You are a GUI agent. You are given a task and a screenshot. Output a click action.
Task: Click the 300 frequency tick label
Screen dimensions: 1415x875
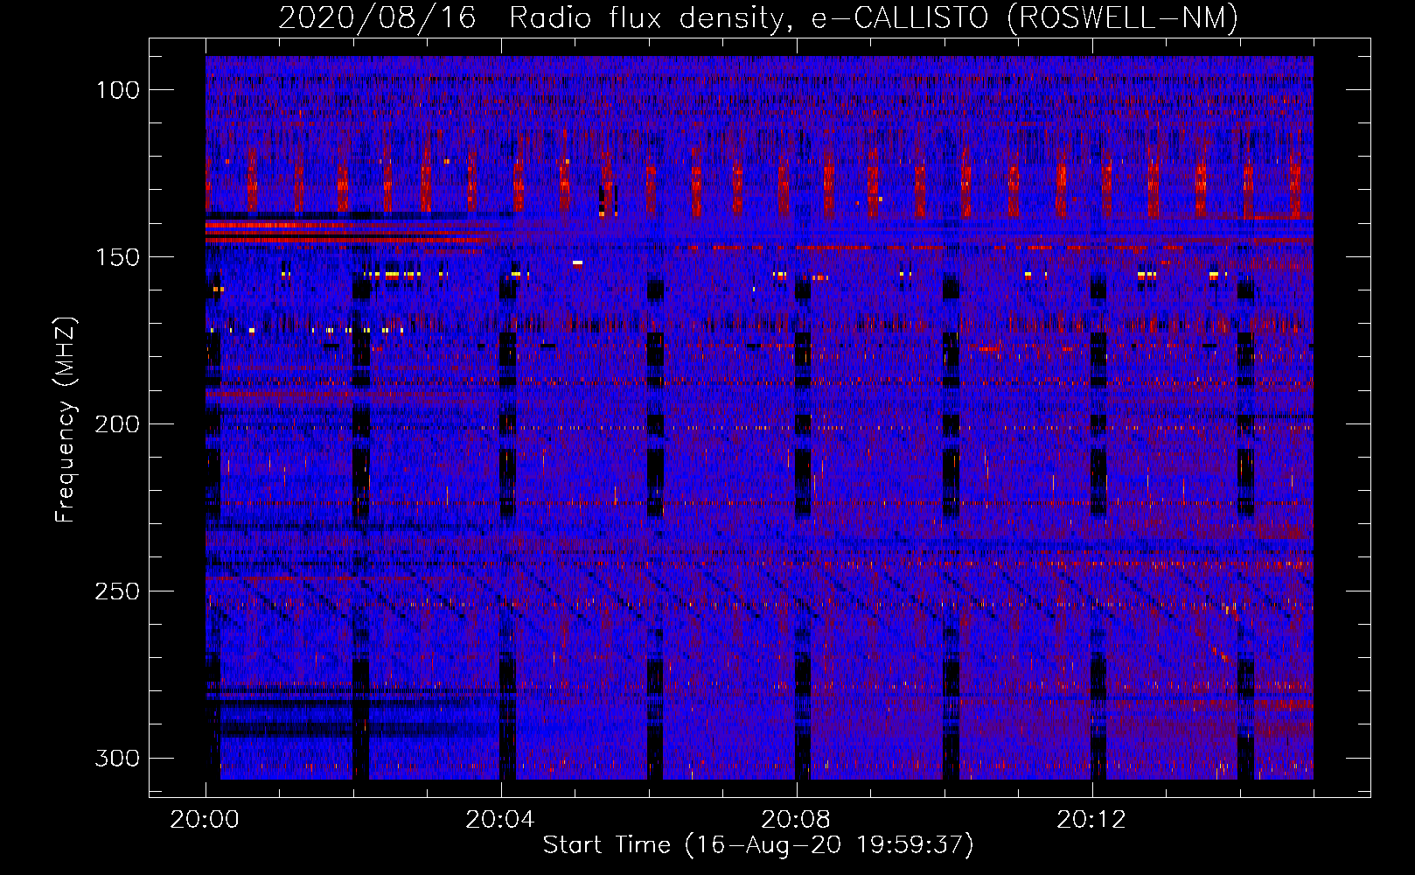118,758
